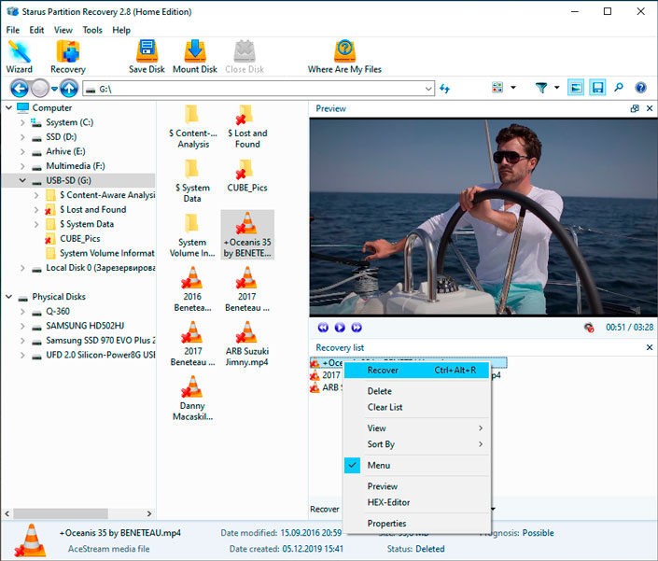Collapse the Physical Disks node
Viewport: 658px width, 561px height.
point(8,297)
